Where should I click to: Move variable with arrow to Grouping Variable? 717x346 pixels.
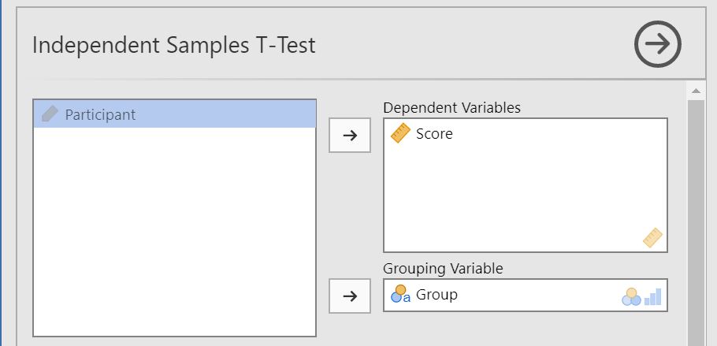(349, 296)
